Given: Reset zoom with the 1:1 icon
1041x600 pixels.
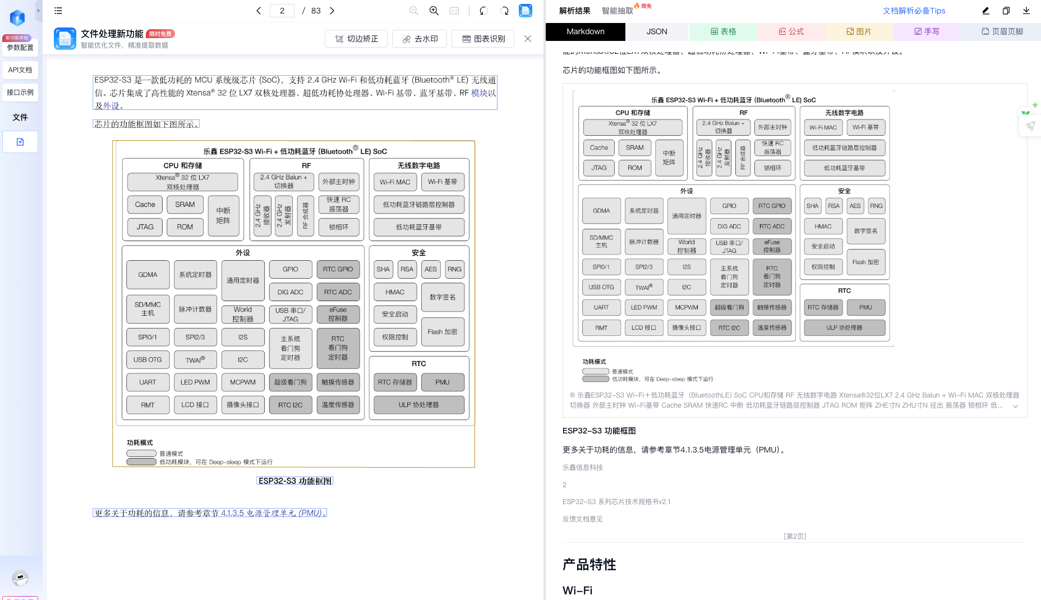Looking at the screenshot, I should [x=454, y=11].
